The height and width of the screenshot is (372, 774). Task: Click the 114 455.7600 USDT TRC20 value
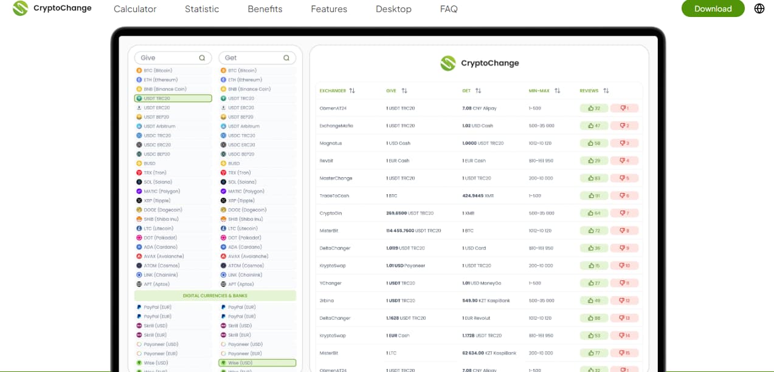point(413,231)
